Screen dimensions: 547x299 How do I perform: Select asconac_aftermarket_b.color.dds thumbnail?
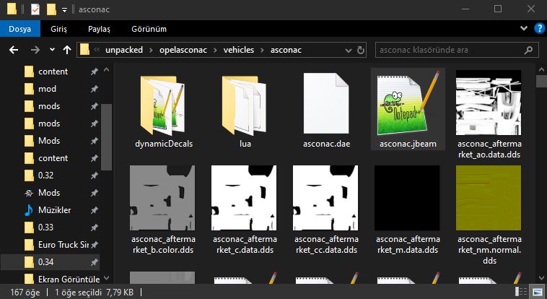162,198
